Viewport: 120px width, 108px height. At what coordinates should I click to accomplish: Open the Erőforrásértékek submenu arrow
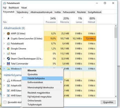61,82
